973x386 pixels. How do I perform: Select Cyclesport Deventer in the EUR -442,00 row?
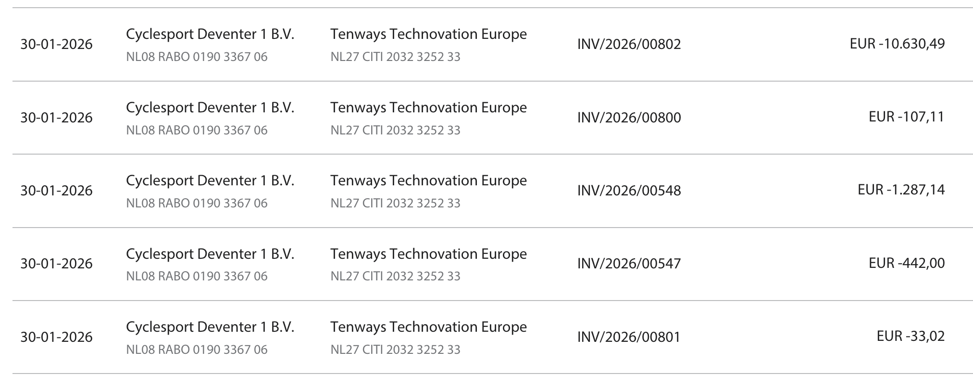(210, 254)
